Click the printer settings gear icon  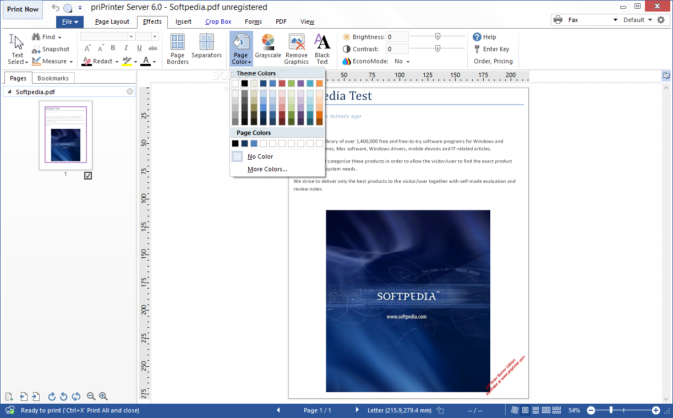[x=661, y=20]
